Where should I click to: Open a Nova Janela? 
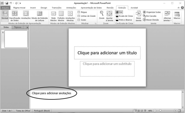coord(138,16)
